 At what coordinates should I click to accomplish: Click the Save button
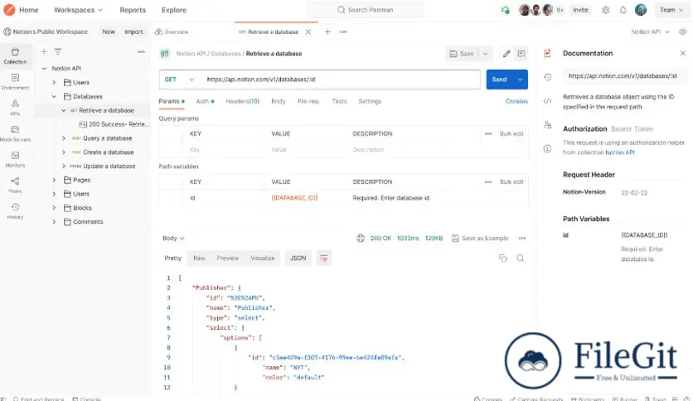pos(463,53)
